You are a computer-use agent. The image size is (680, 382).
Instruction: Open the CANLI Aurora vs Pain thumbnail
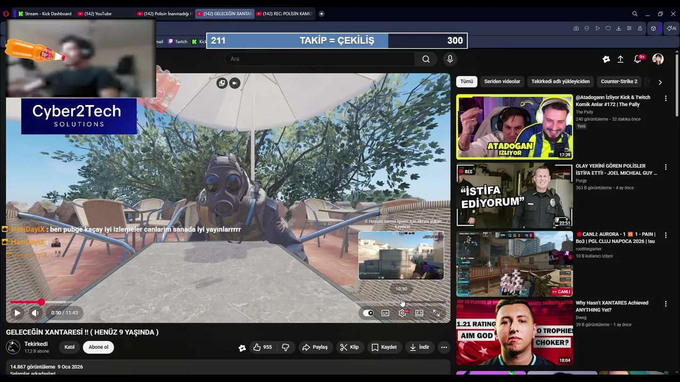pos(514,264)
